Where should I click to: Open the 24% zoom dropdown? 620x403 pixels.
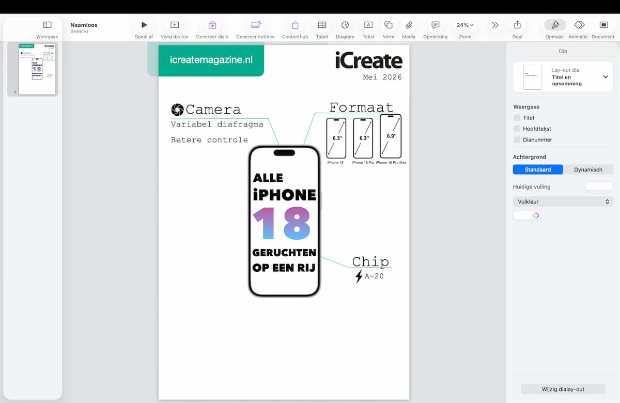[x=465, y=25]
